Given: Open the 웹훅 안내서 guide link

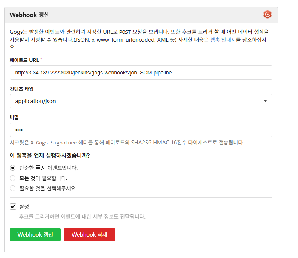Looking at the screenshot, I should [x=223, y=39].
